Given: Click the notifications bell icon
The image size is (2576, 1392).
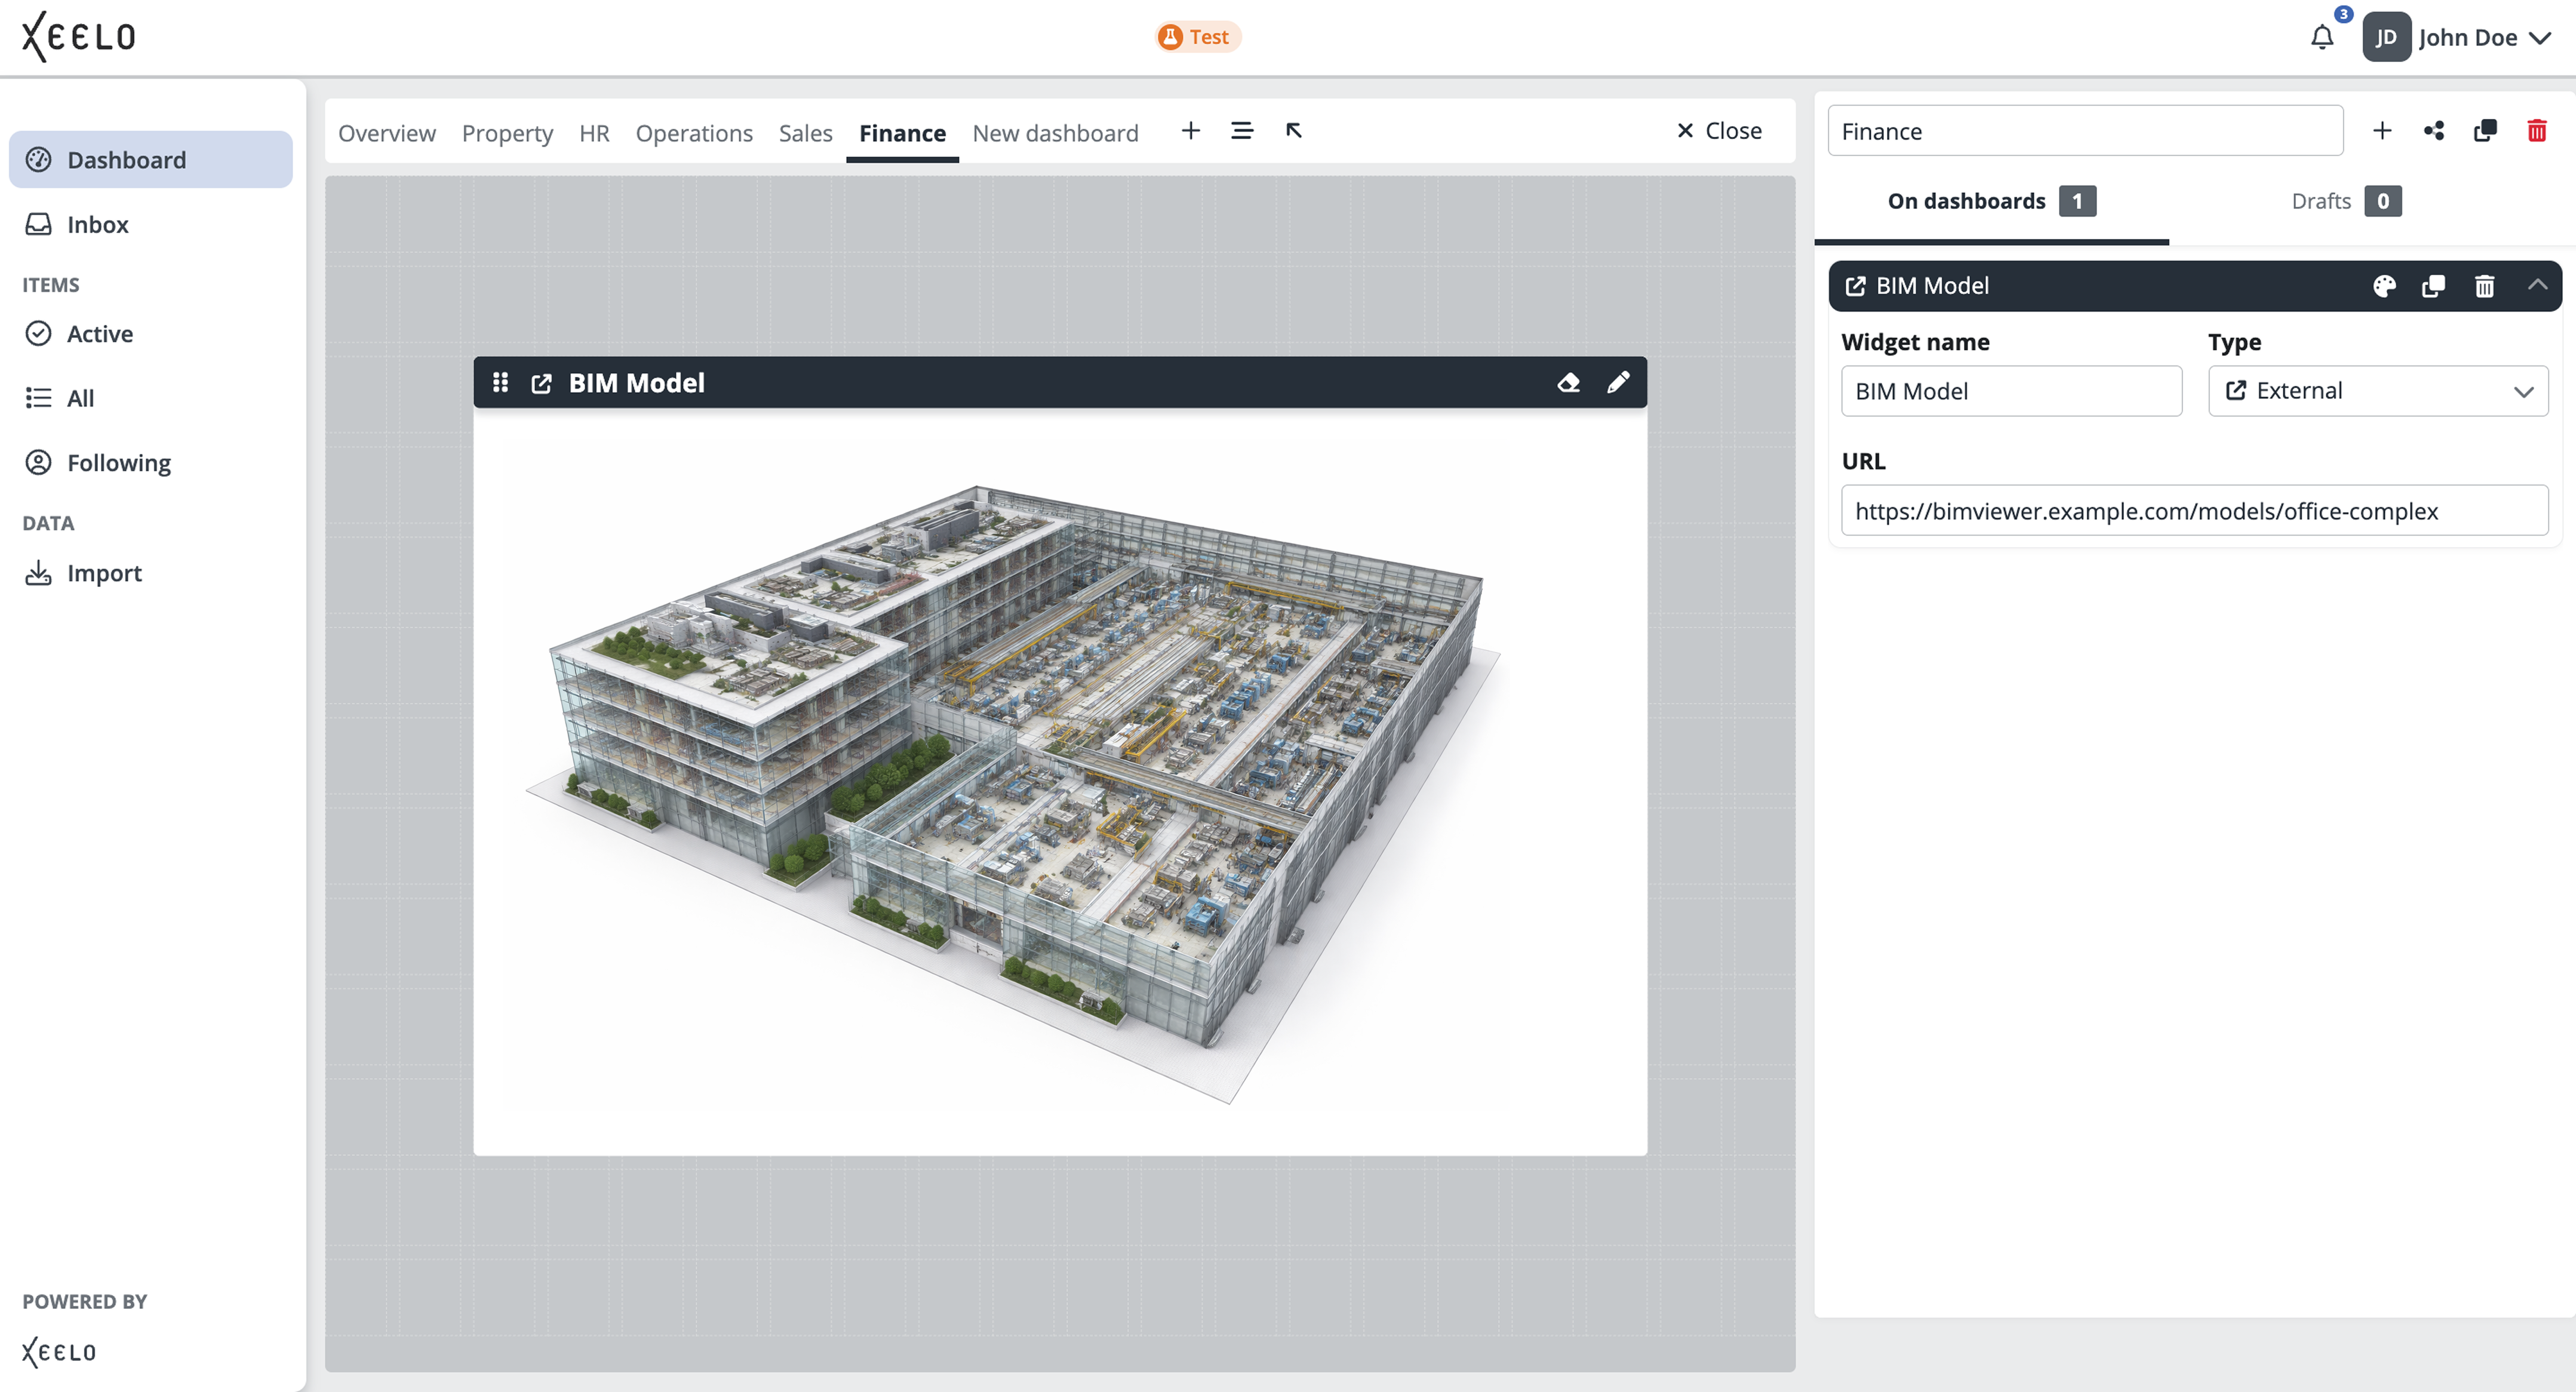Looking at the screenshot, I should 2322,38.
